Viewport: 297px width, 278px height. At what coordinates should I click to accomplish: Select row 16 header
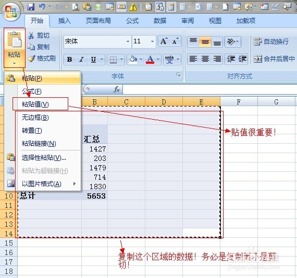[x=8, y=252]
